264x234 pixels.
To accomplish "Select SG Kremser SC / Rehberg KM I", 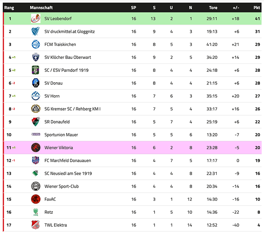I will tap(72, 109).
